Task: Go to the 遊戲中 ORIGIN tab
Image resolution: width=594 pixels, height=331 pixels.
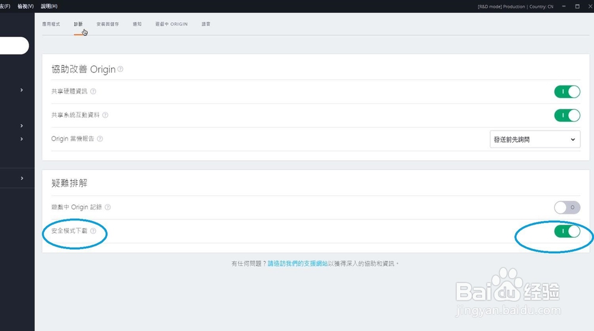Action: pos(171,24)
